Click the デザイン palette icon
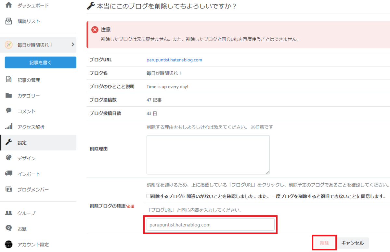Image resolution: width=390 pixels, height=252 pixels. click(x=9, y=158)
